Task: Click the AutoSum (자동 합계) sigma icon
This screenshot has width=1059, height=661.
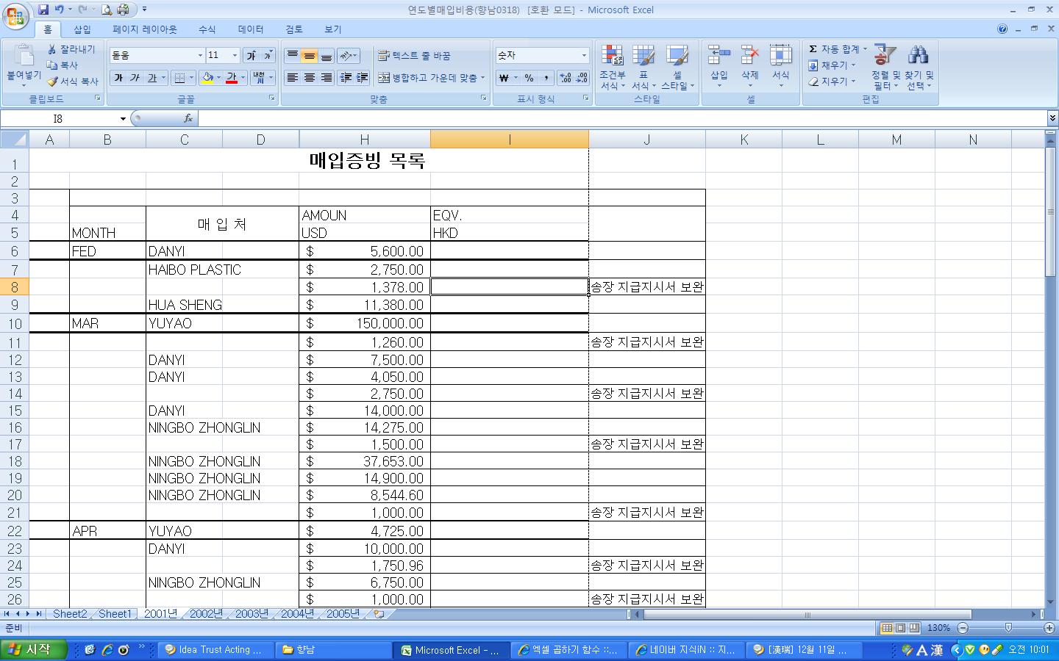Action: (813, 49)
